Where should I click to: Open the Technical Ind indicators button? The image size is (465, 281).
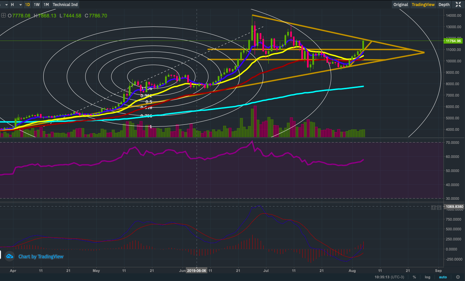[x=65, y=5]
